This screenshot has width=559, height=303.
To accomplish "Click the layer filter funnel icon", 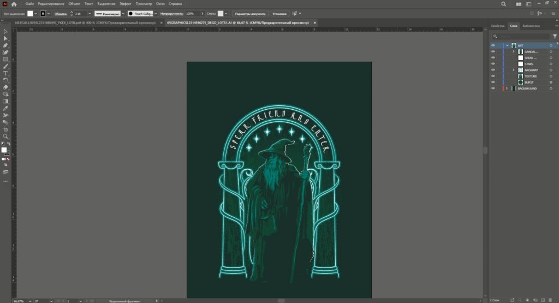I will tap(555, 36).
